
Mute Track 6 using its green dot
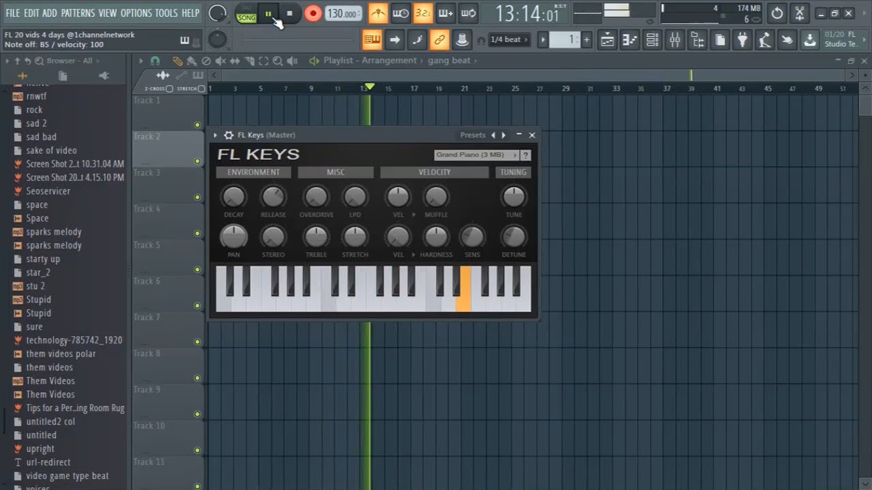point(197,305)
